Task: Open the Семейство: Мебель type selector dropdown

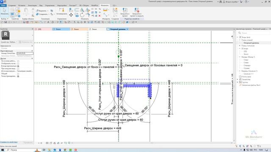Action: point(9,42)
